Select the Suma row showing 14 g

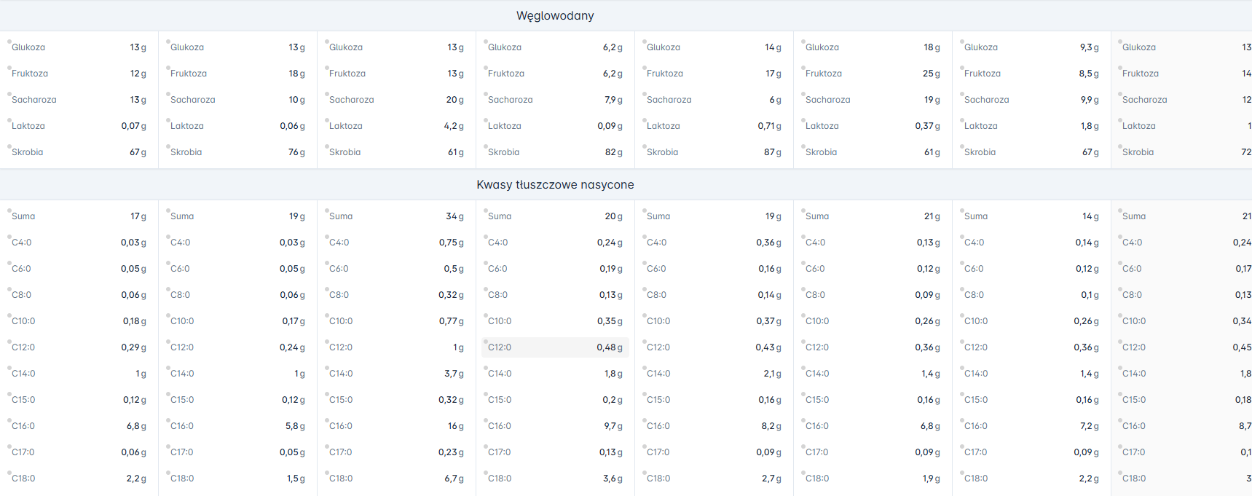(1031, 216)
